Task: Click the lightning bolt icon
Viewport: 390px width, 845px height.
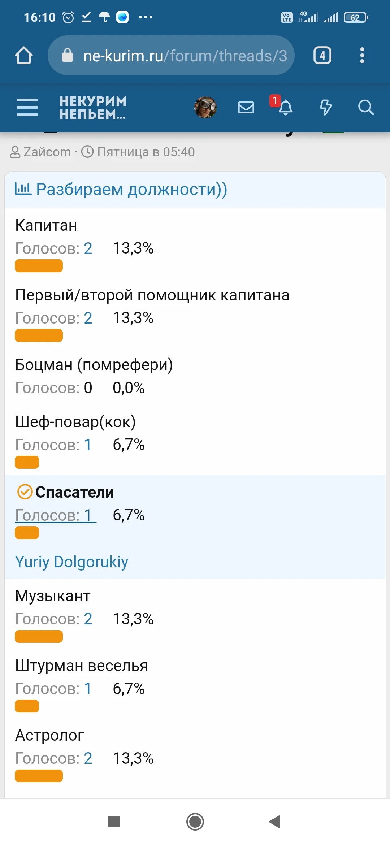Action: tap(326, 107)
